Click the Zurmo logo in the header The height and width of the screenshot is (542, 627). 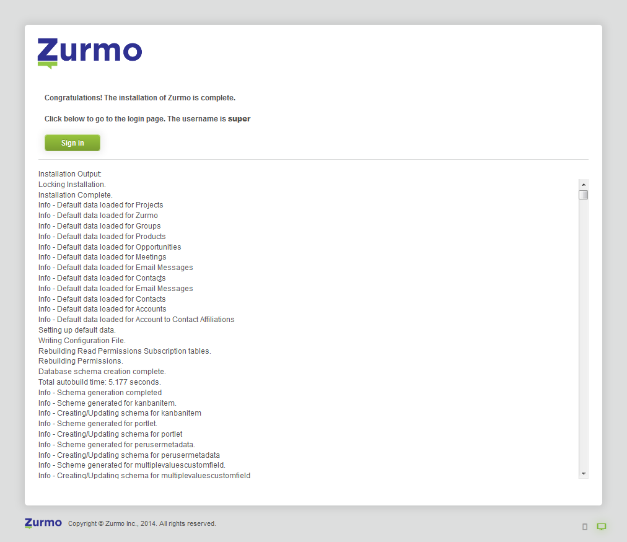coord(90,52)
